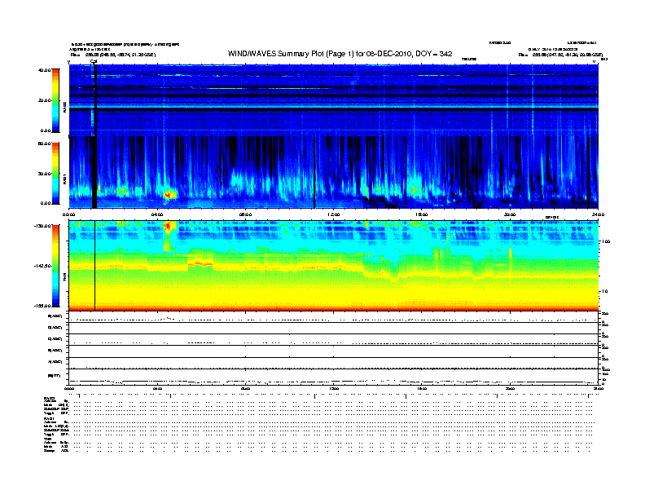The height and width of the screenshot is (499, 645).
Task: Click 12:00 on the spectrogram time axis
Action: point(334,214)
